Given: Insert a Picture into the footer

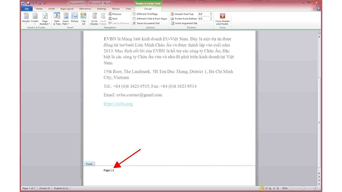Looking at the screenshot, I should (75, 18).
